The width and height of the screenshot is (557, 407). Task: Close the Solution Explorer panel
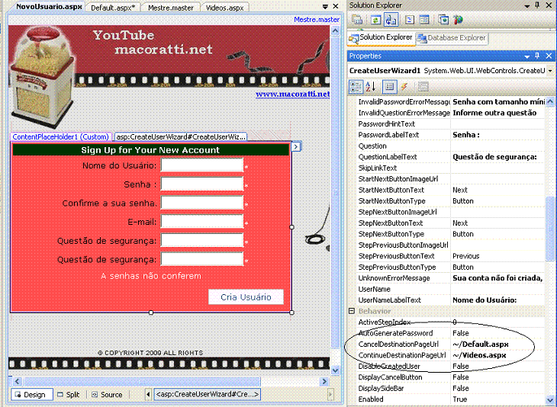(549, 5)
